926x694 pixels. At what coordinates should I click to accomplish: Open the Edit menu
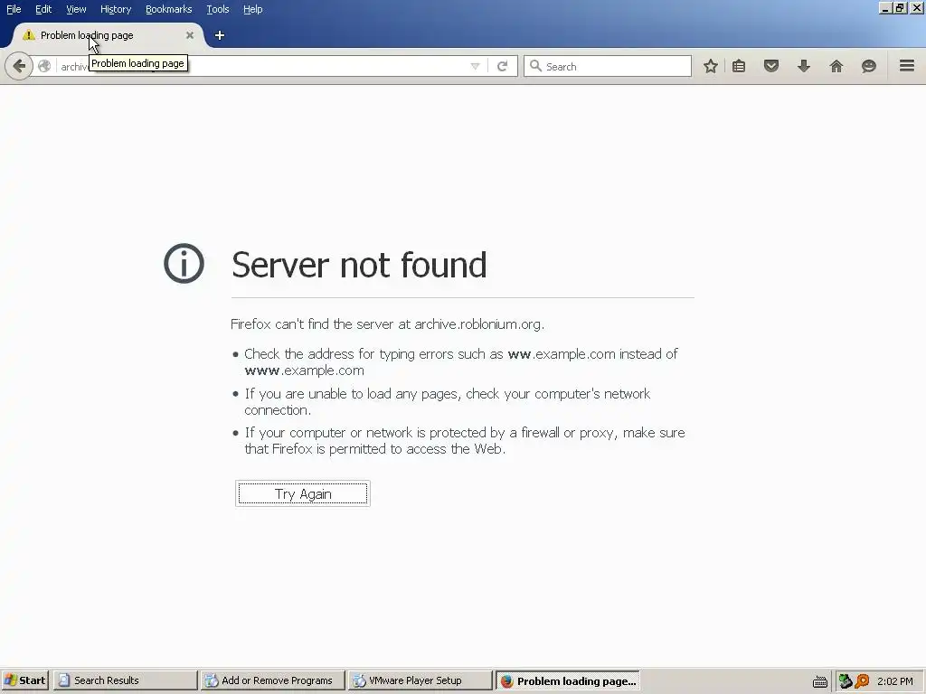point(43,9)
